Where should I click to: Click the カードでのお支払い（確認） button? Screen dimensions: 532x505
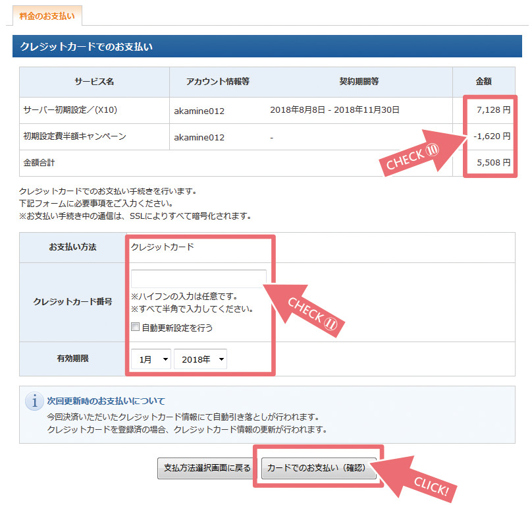(x=319, y=468)
